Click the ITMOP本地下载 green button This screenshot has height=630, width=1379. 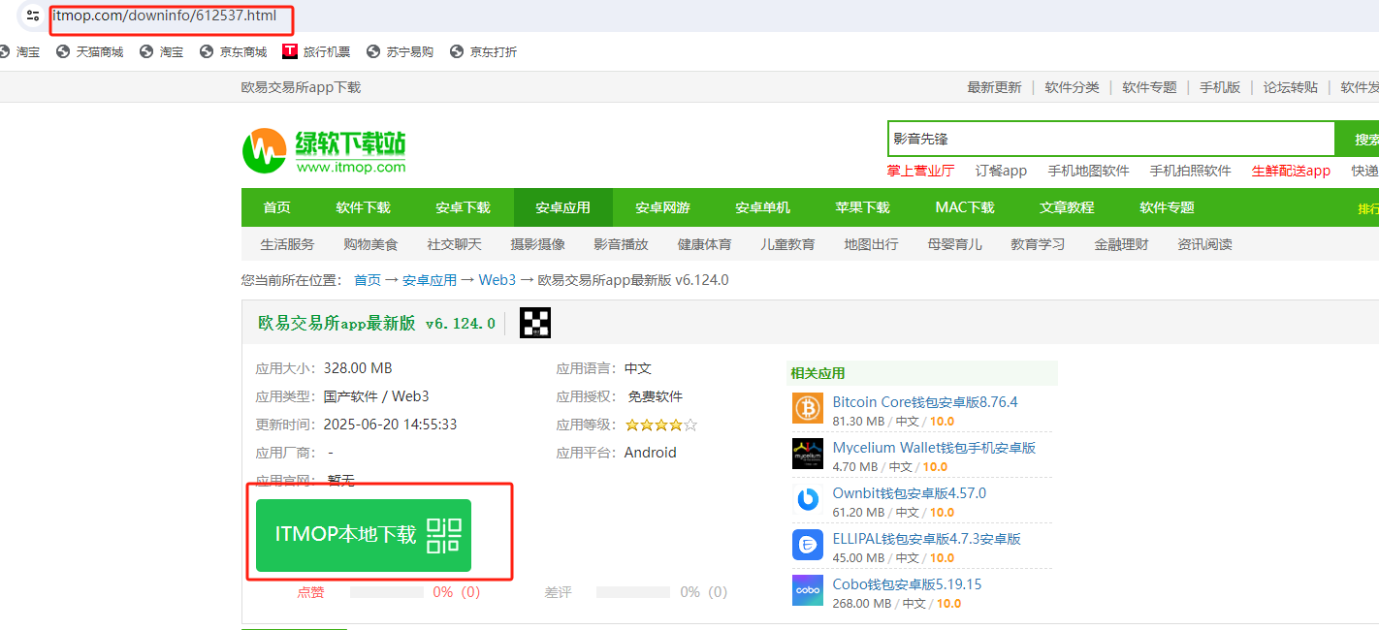[x=363, y=535]
